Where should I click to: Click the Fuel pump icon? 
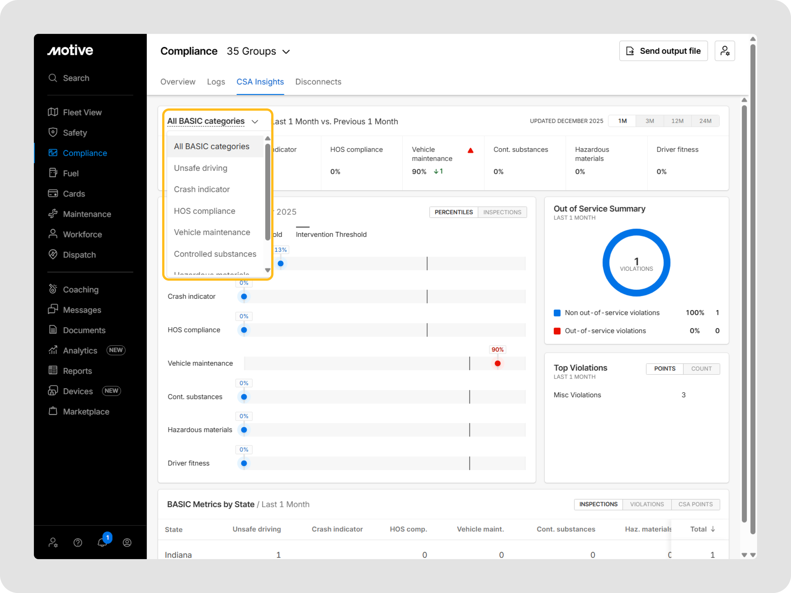click(x=53, y=173)
